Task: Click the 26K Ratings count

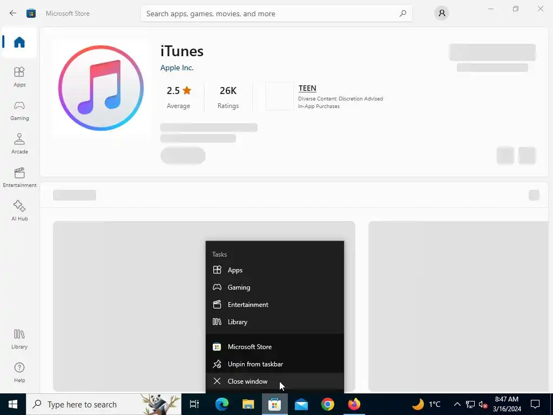Action: (x=228, y=97)
